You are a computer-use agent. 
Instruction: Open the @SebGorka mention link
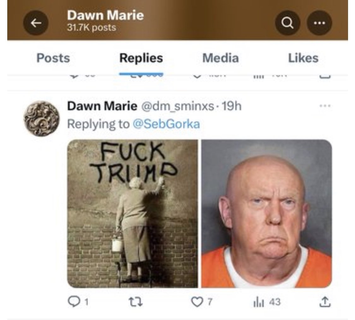click(x=166, y=124)
